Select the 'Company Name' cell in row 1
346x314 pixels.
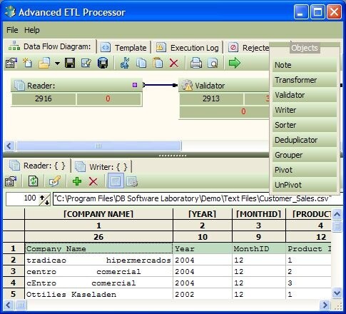click(x=98, y=249)
